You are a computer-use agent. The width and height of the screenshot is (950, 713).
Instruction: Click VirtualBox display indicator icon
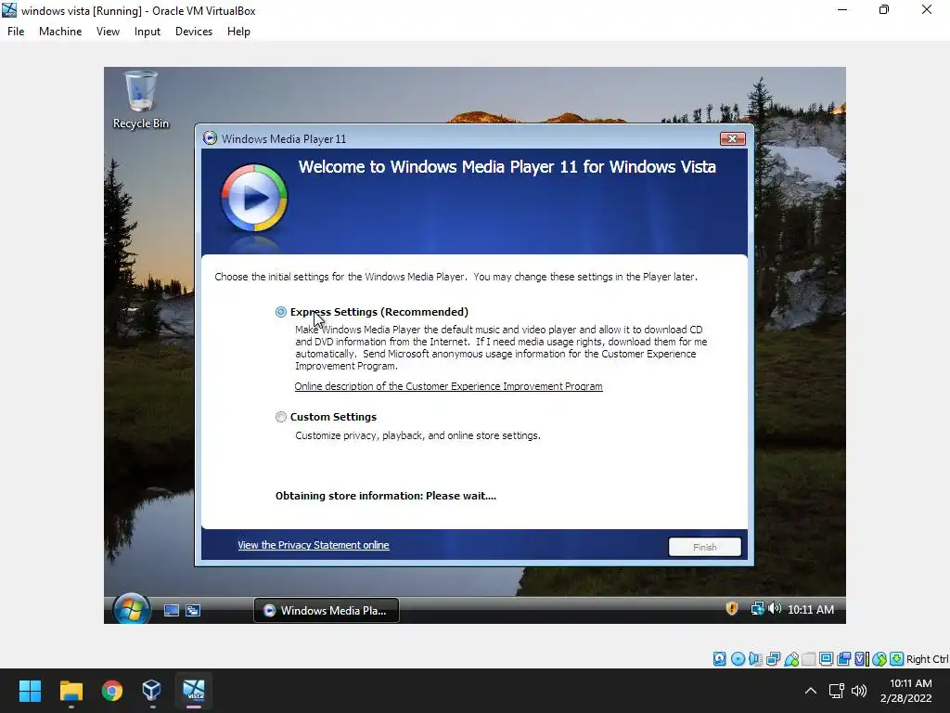point(826,659)
